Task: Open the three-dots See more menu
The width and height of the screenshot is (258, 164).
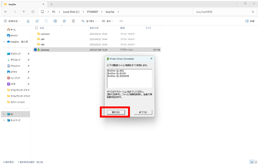Action: [121, 21]
